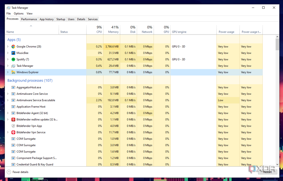Open the File menu
This screenshot has height=181, width=283.
pos(8,14)
